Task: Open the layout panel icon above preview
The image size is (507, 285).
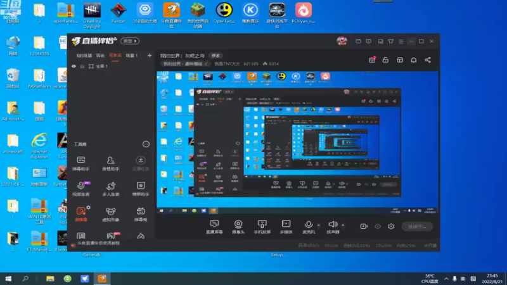Action: pyautogui.click(x=400, y=60)
